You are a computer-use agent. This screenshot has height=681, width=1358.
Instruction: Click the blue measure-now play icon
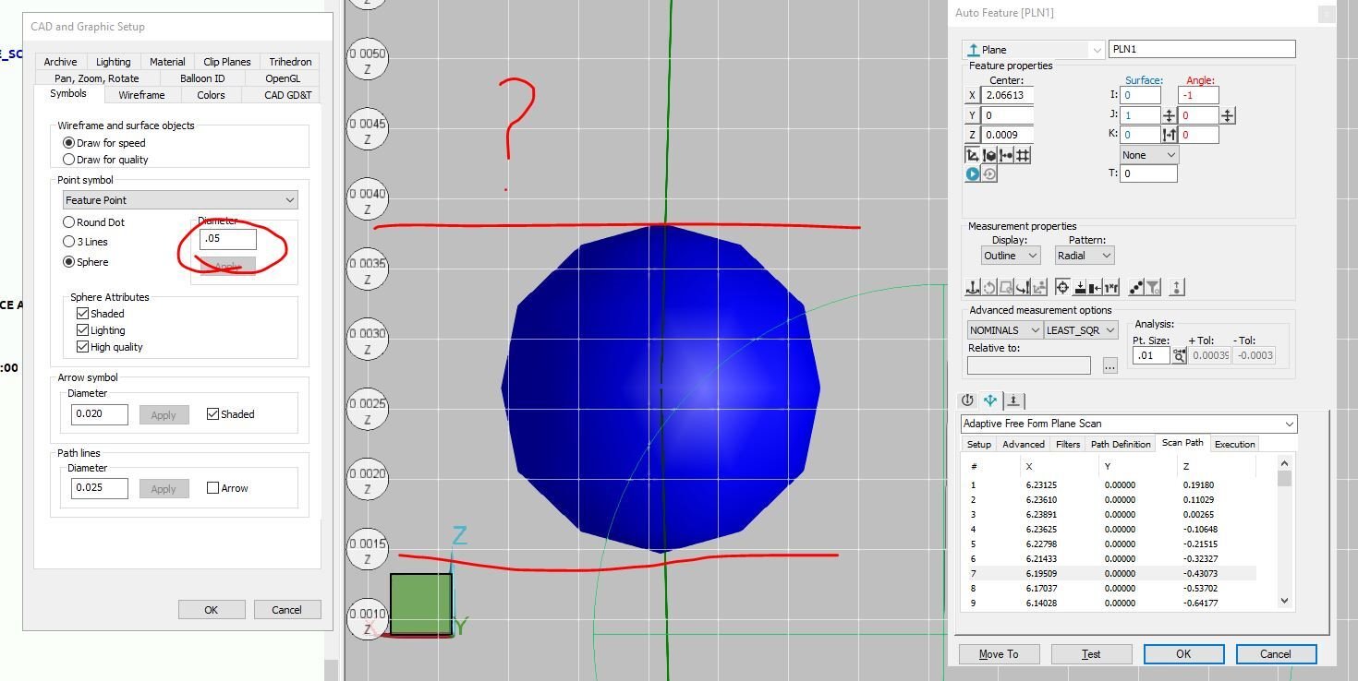point(973,173)
